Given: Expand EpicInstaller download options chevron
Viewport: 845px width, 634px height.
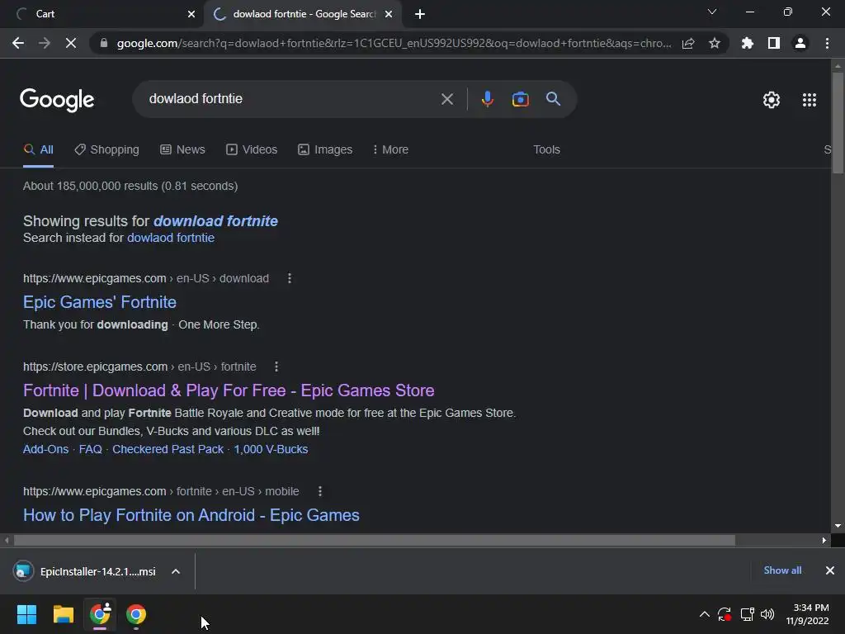Looking at the screenshot, I should 176,571.
